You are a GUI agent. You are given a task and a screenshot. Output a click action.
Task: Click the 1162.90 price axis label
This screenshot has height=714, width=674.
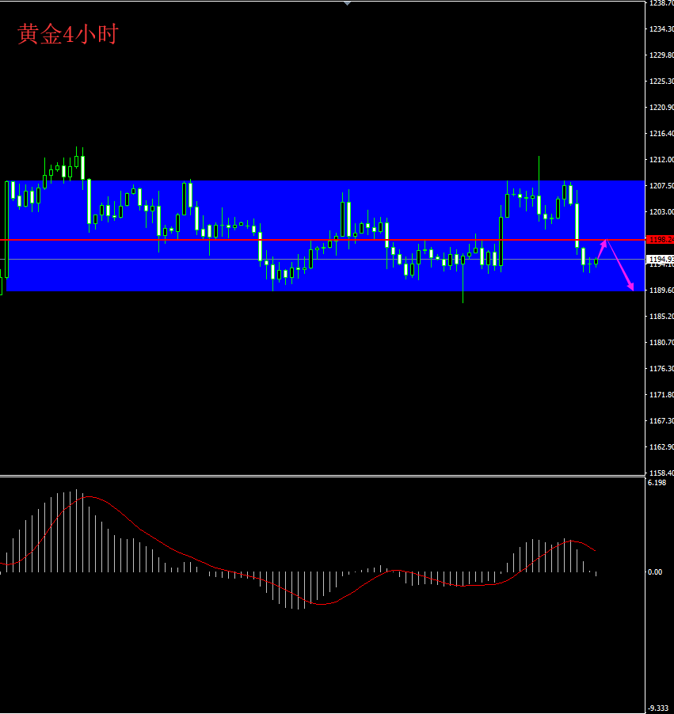(x=661, y=446)
